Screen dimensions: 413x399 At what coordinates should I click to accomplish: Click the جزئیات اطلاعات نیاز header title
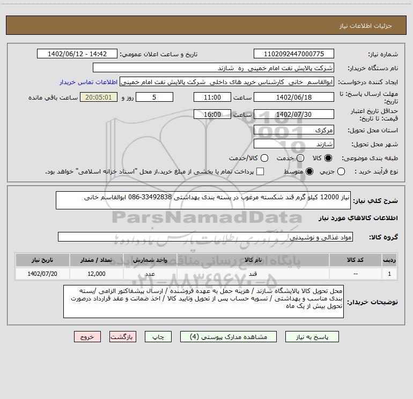tap(366, 26)
